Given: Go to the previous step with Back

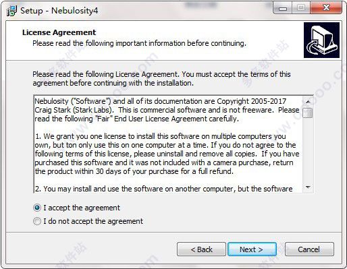Looking at the screenshot, I should [x=201, y=249].
